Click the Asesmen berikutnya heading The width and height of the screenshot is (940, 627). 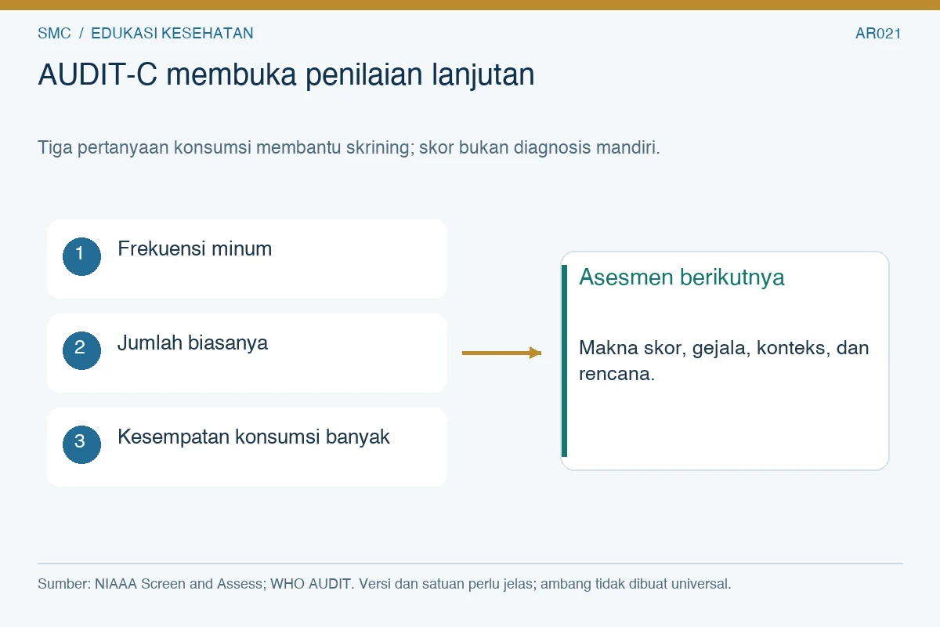[x=681, y=277]
